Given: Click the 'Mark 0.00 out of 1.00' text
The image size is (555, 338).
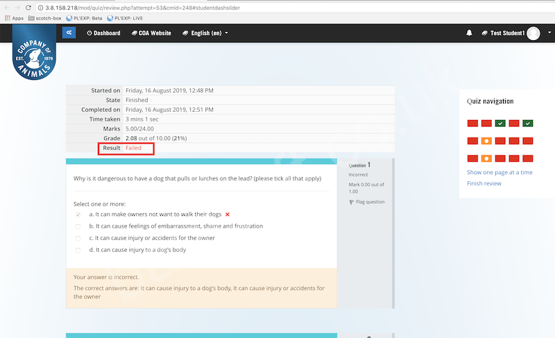Looking at the screenshot, I should tap(366, 188).
